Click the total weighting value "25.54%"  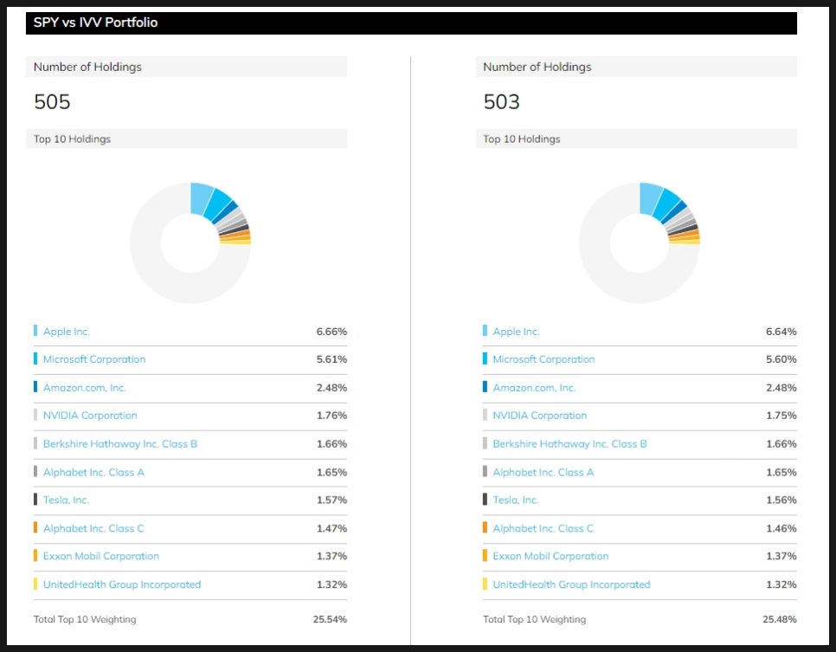click(x=330, y=619)
